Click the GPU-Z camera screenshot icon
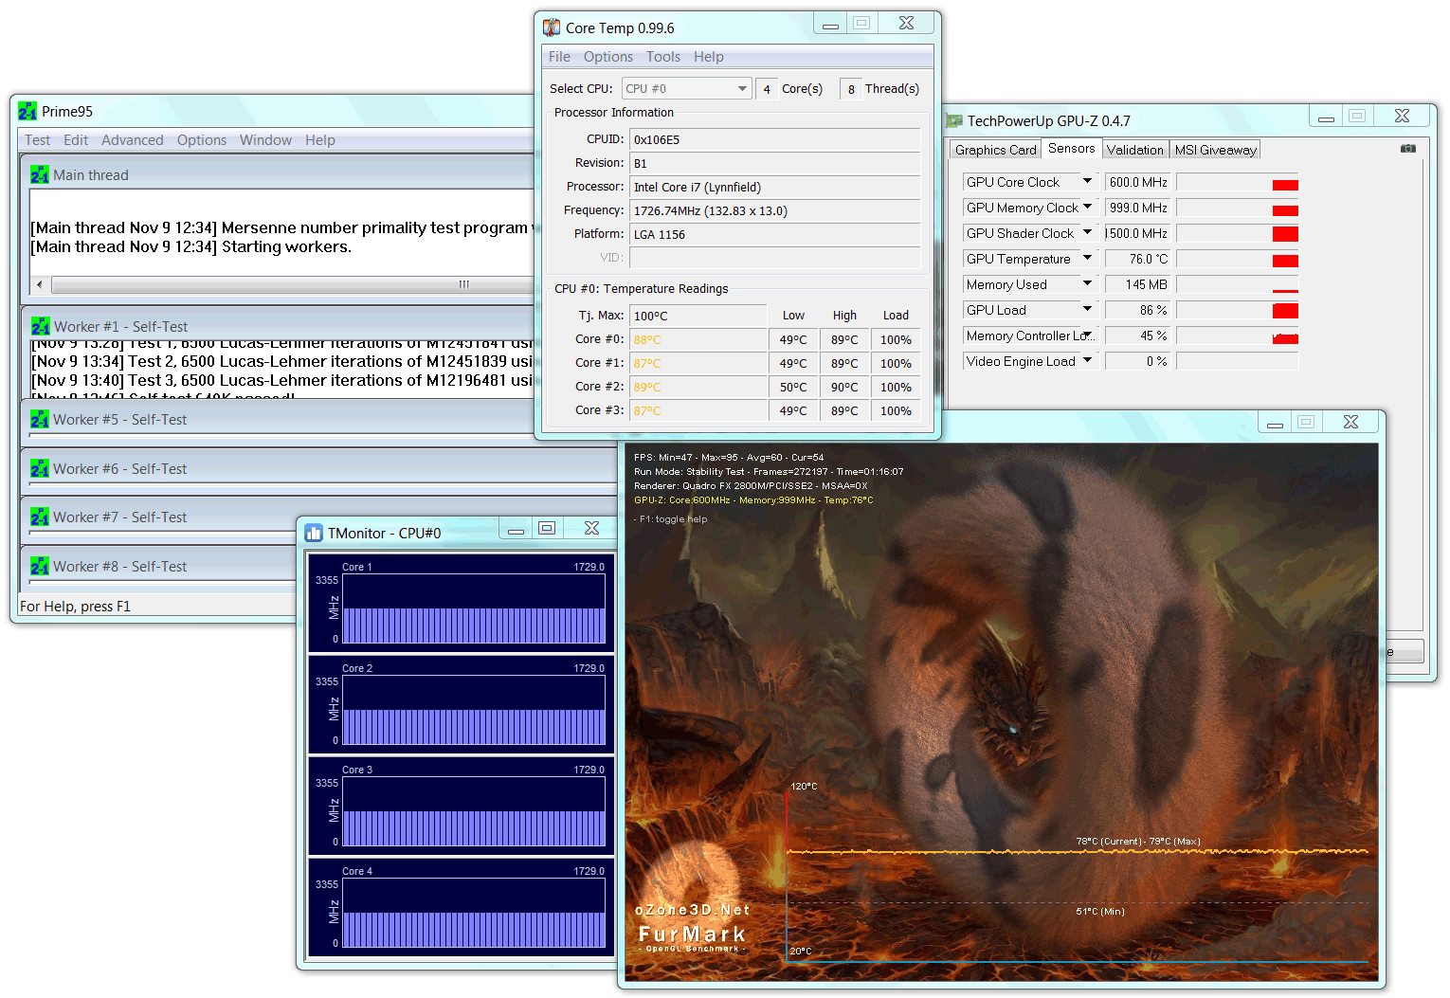 [x=1408, y=148]
